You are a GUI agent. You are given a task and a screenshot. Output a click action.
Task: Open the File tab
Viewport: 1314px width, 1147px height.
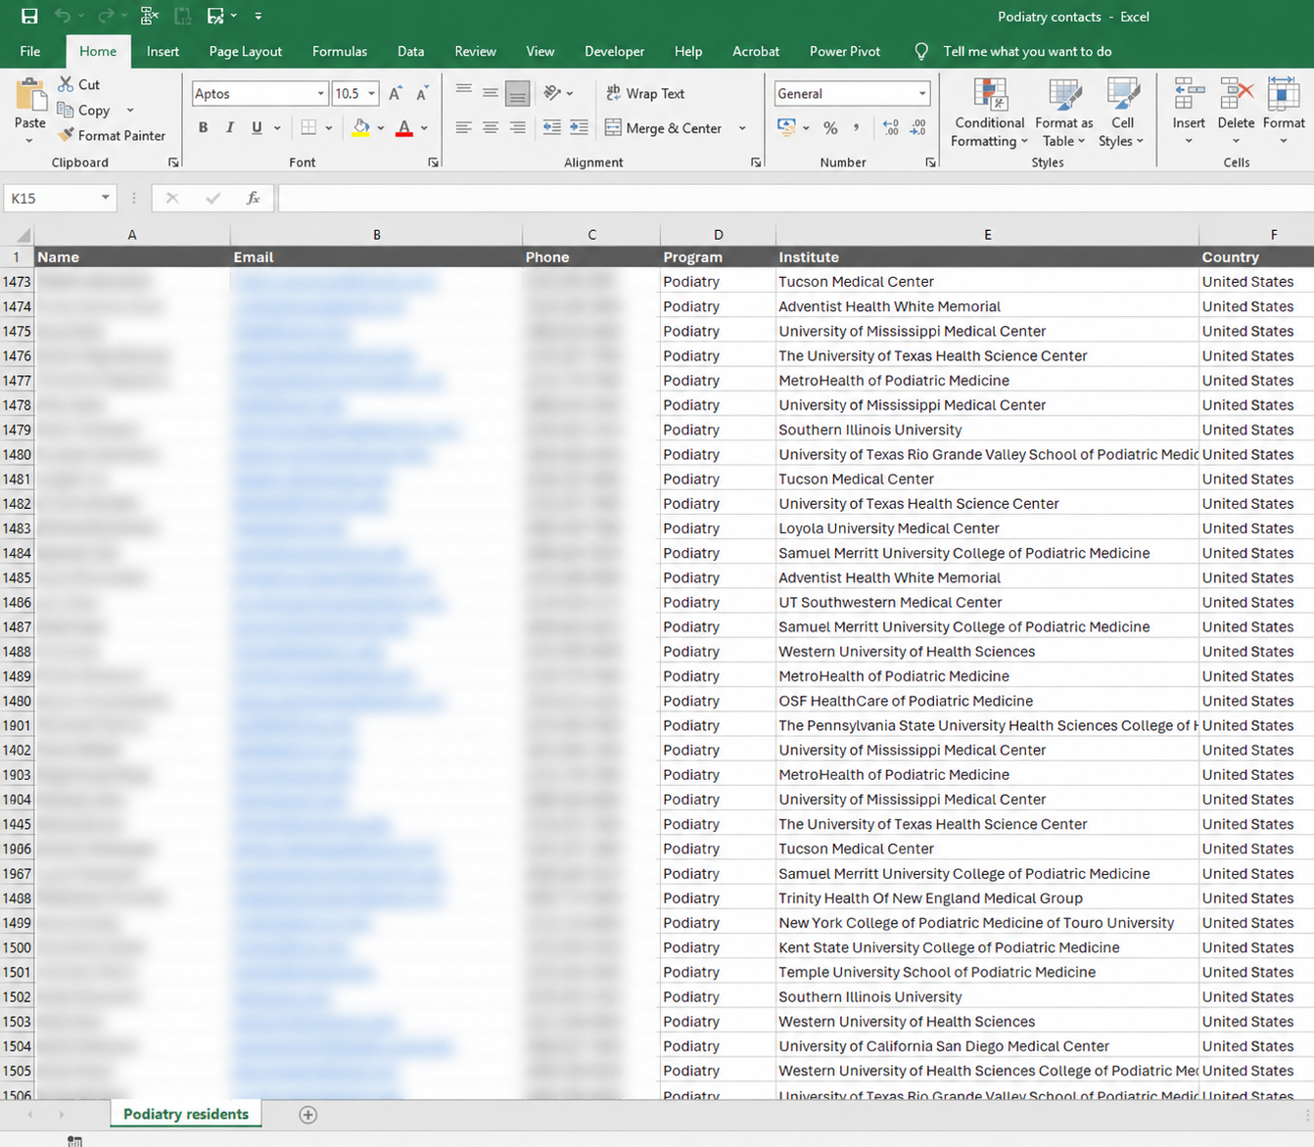tap(30, 51)
